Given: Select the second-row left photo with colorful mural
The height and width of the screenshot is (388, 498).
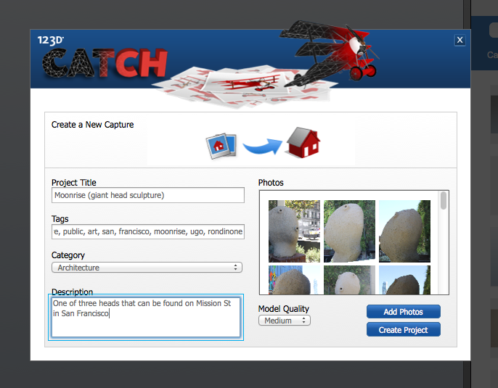Looking at the screenshot, I should pyautogui.click(x=294, y=280).
